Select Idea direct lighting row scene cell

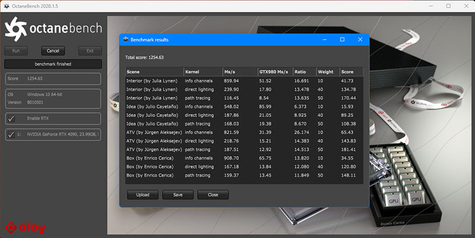point(153,115)
